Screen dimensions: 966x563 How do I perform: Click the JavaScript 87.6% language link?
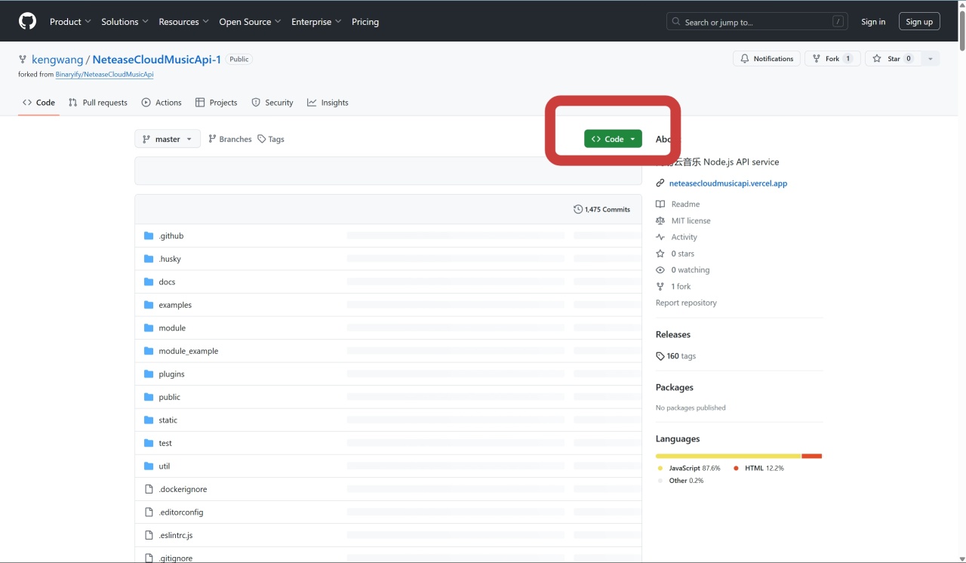[689, 468]
